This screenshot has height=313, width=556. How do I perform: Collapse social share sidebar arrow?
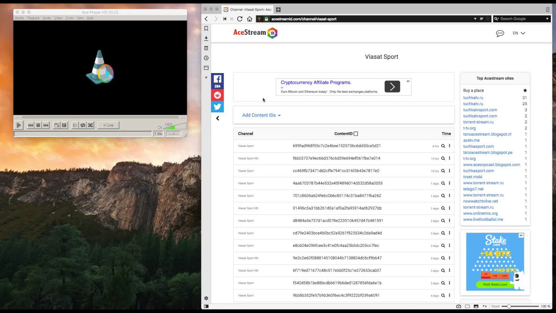point(218,118)
